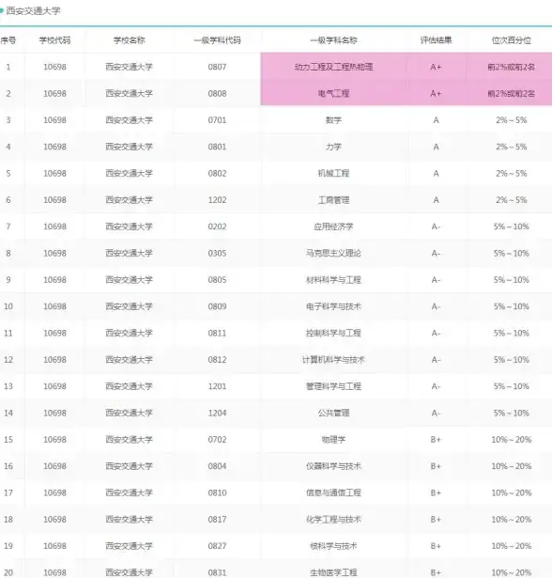The image size is (552, 578).
Task: Click discipline code 1202
Action: 217,200
